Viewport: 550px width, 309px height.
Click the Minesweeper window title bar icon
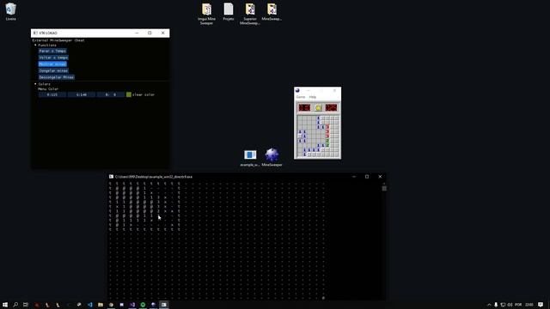(x=297, y=90)
